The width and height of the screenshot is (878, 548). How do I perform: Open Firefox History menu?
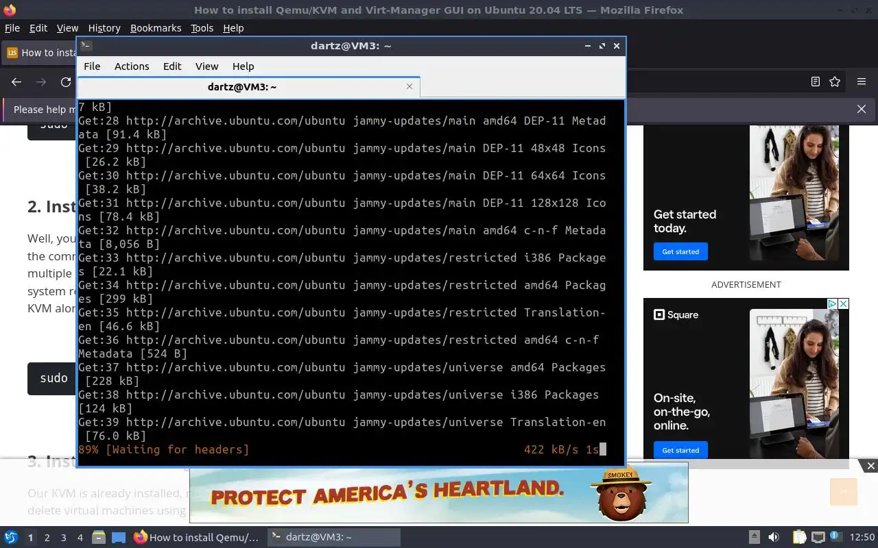click(x=104, y=28)
